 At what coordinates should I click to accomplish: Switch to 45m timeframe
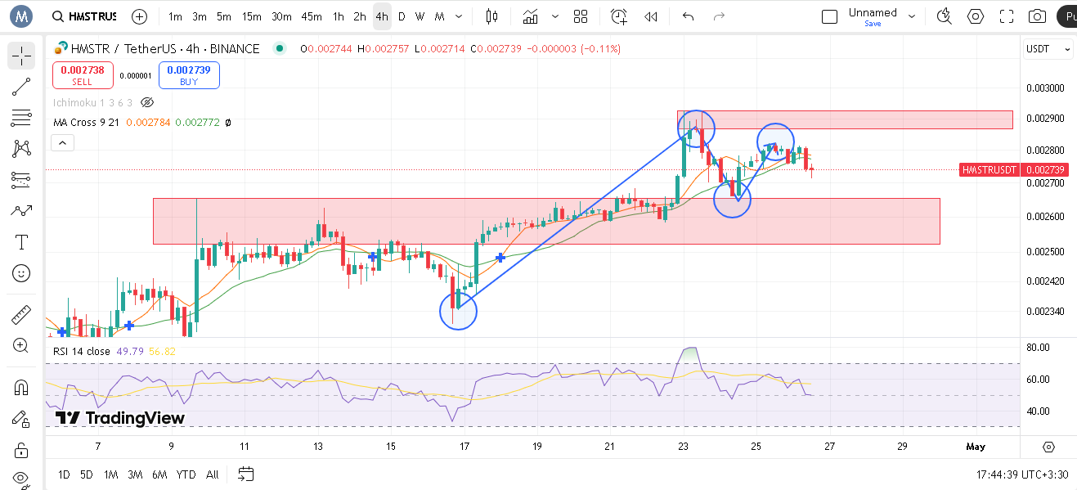click(x=312, y=16)
